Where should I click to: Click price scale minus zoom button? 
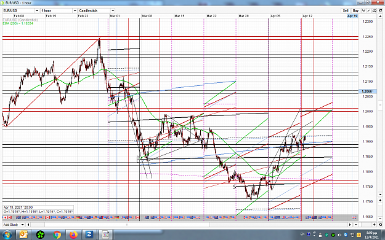coord(380,219)
